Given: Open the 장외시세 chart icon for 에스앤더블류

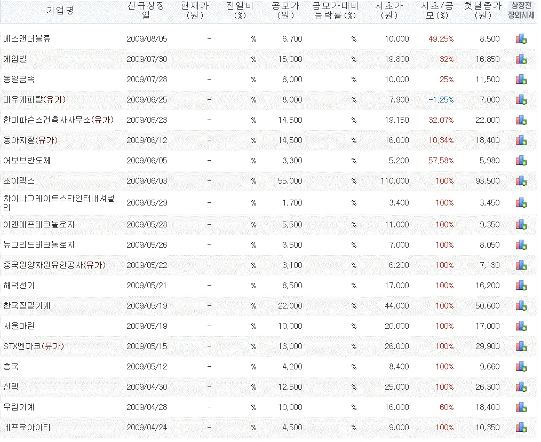Looking at the screenshot, I should point(521,38).
